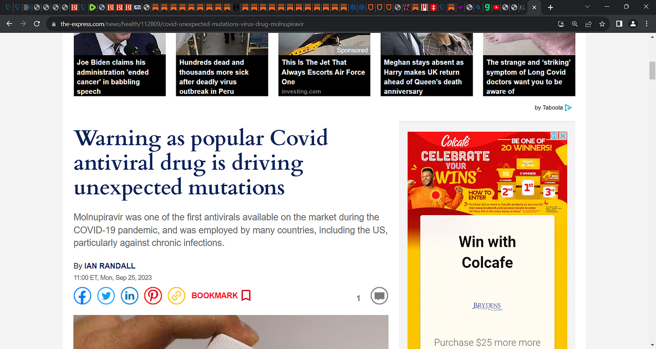Open a new browser tab
This screenshot has height=349, width=656.
point(550,8)
